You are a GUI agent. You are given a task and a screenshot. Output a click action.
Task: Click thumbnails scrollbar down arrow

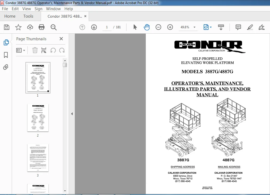(x=65, y=191)
